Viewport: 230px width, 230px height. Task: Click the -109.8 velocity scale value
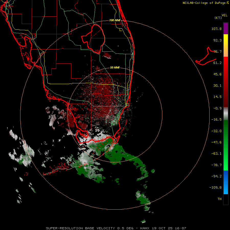coord(215,188)
